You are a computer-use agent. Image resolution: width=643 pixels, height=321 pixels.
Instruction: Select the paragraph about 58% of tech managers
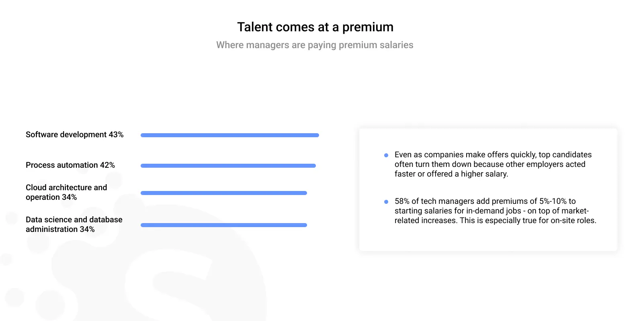click(496, 211)
